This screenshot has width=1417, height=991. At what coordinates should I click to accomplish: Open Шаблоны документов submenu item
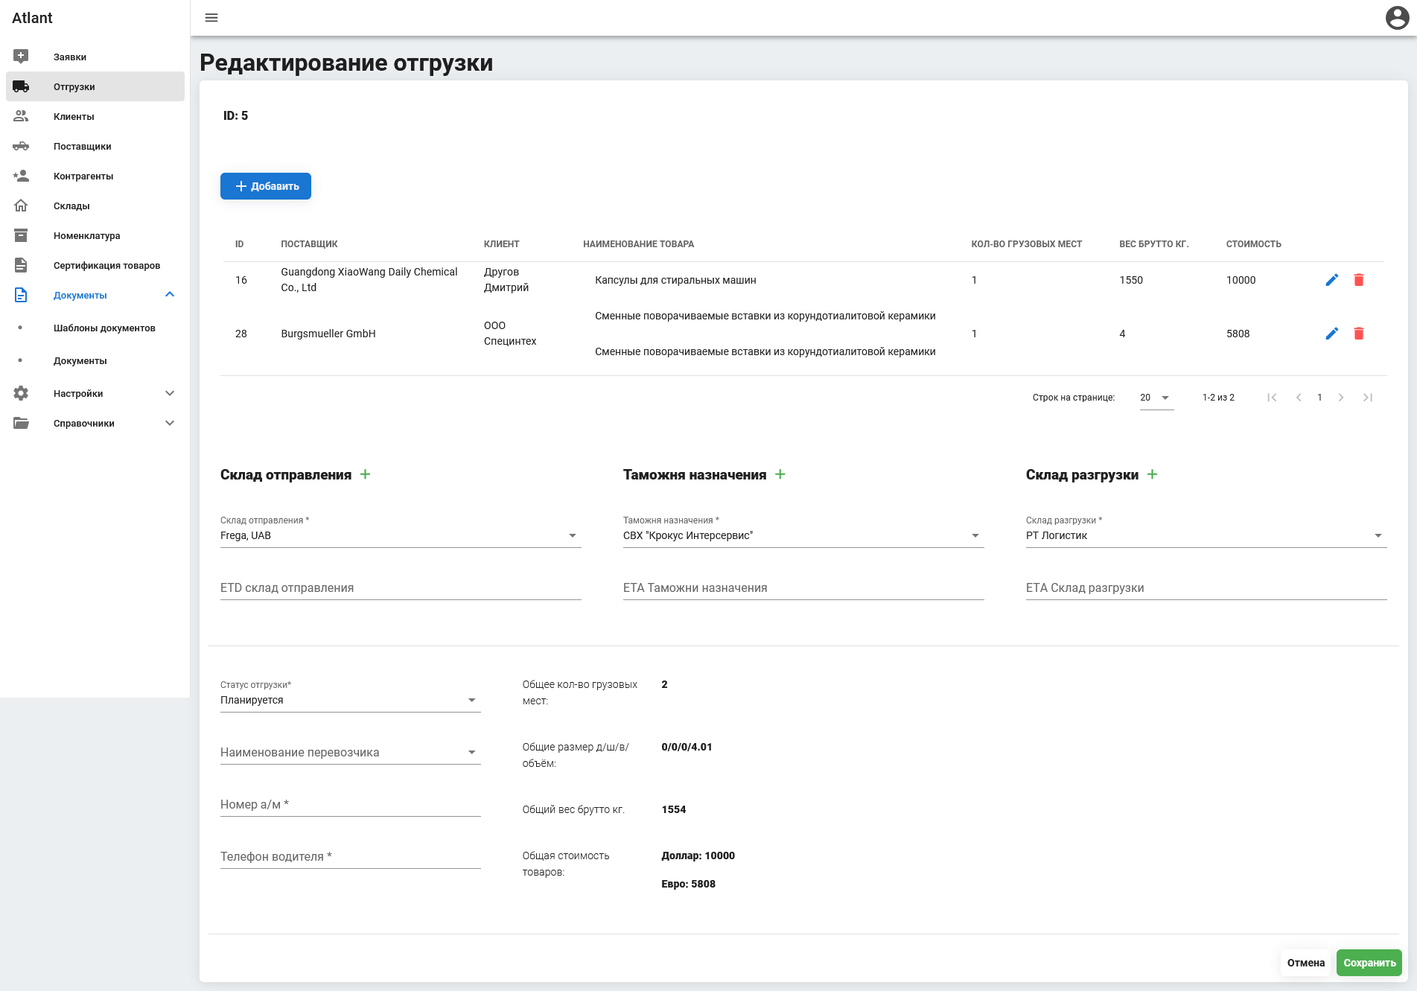point(104,328)
